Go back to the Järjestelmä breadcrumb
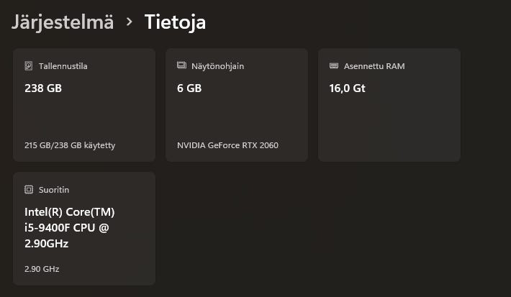This screenshot has height=297, width=511. point(63,22)
